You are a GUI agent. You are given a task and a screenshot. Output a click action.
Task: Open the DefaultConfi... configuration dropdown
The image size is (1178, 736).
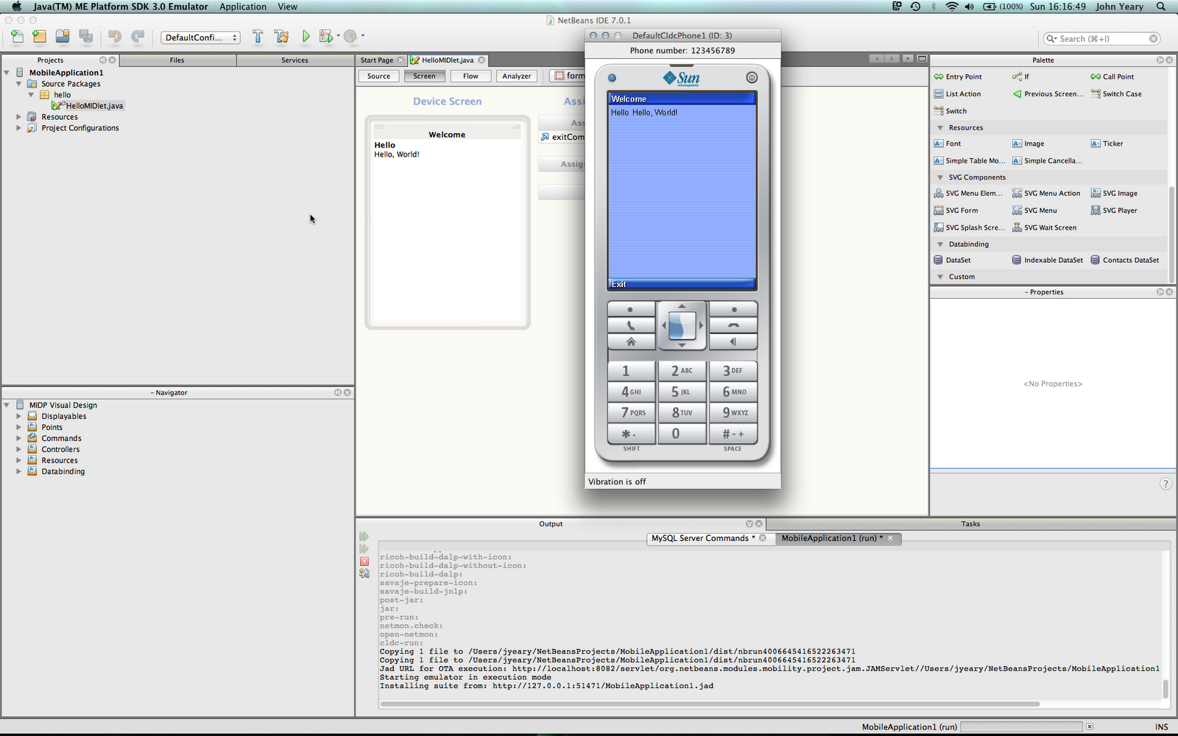200,38
